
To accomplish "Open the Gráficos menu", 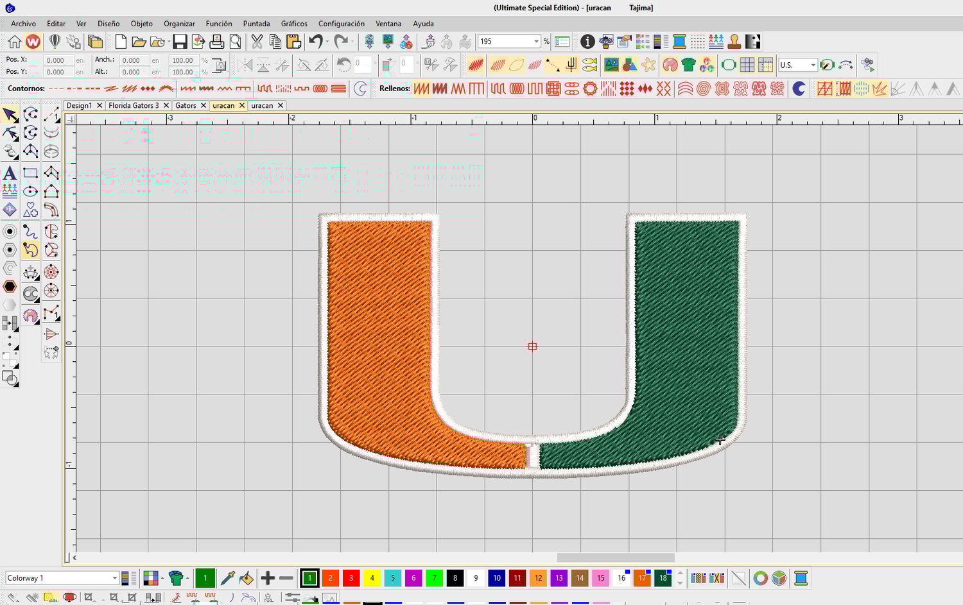I will pyautogui.click(x=294, y=24).
